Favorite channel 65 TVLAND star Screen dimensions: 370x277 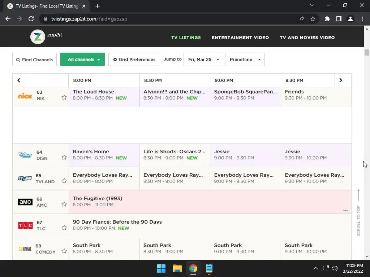(x=64, y=181)
